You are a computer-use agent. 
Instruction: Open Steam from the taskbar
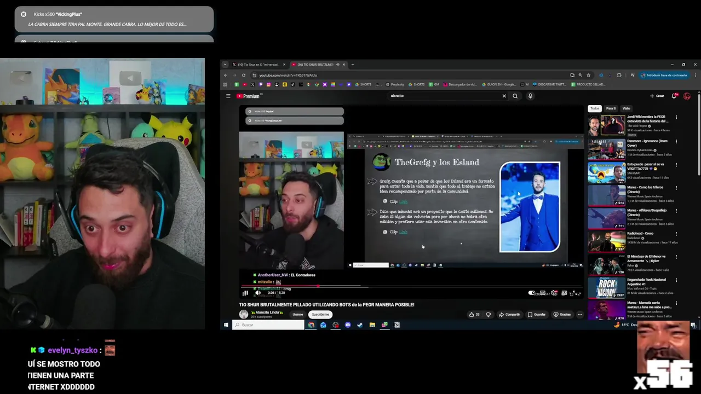click(x=360, y=325)
